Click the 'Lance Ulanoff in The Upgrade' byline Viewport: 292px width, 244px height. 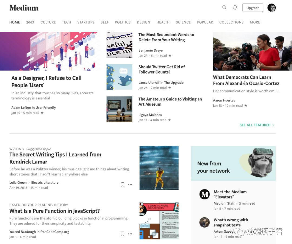[x=161, y=82]
